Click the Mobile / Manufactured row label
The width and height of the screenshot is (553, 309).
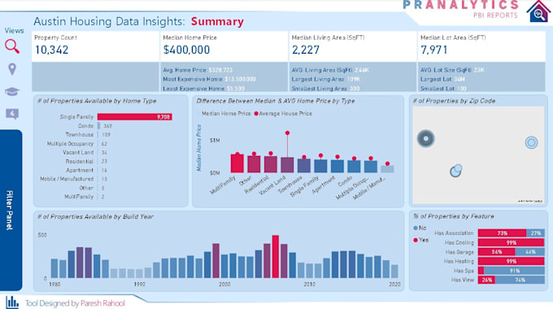click(67, 179)
